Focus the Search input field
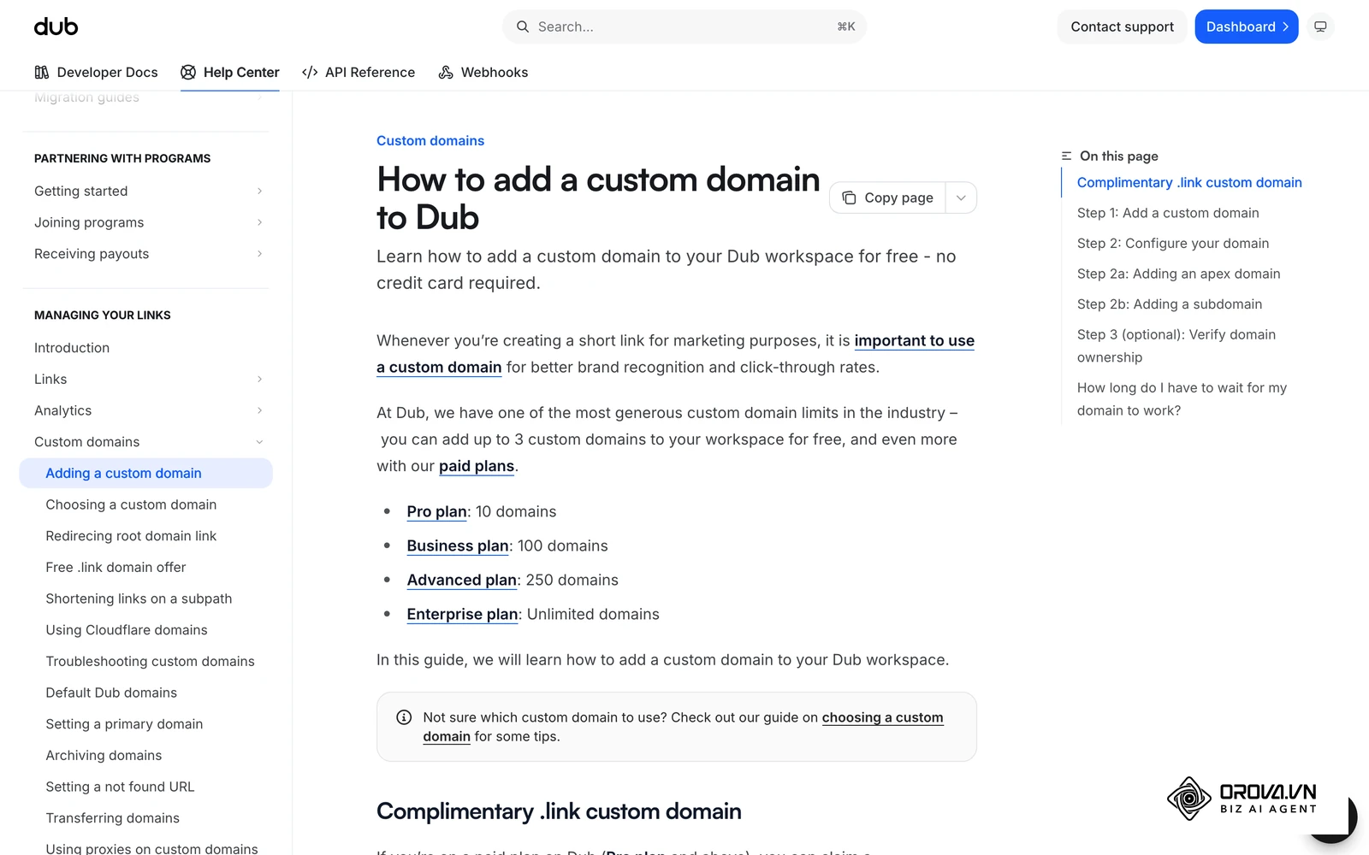Screen dimensions: 1369x855 pos(684,27)
